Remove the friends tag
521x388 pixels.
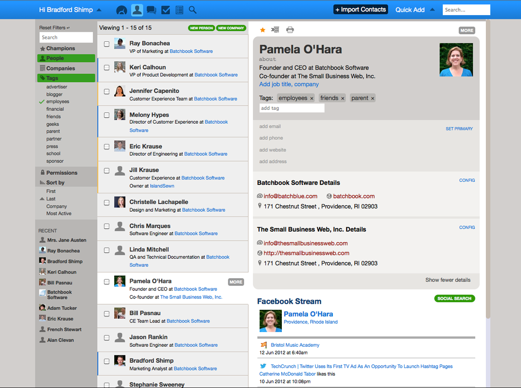tap(342, 99)
